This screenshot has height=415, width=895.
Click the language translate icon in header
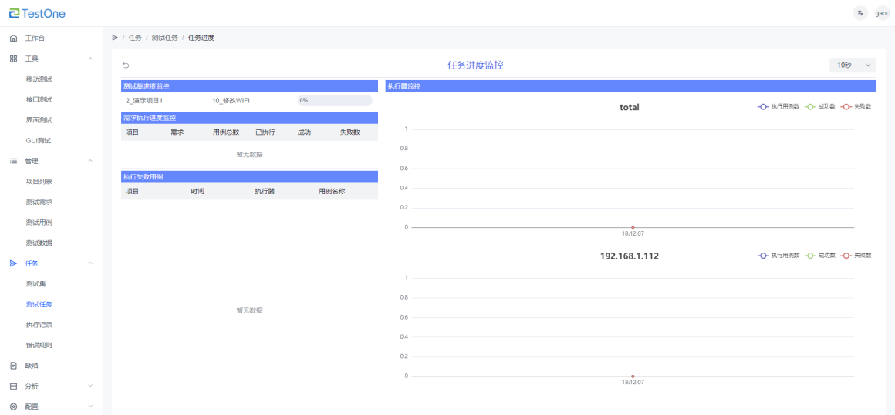860,13
